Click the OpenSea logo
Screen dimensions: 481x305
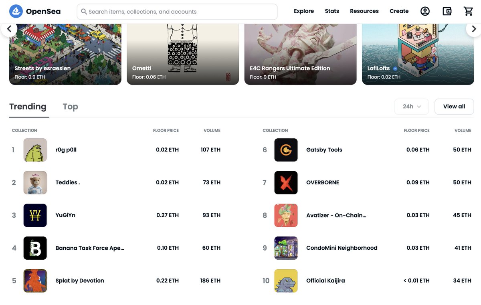point(35,11)
